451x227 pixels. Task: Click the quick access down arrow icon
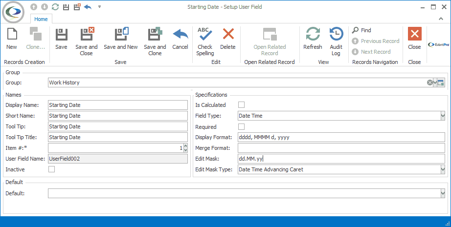point(44,7)
